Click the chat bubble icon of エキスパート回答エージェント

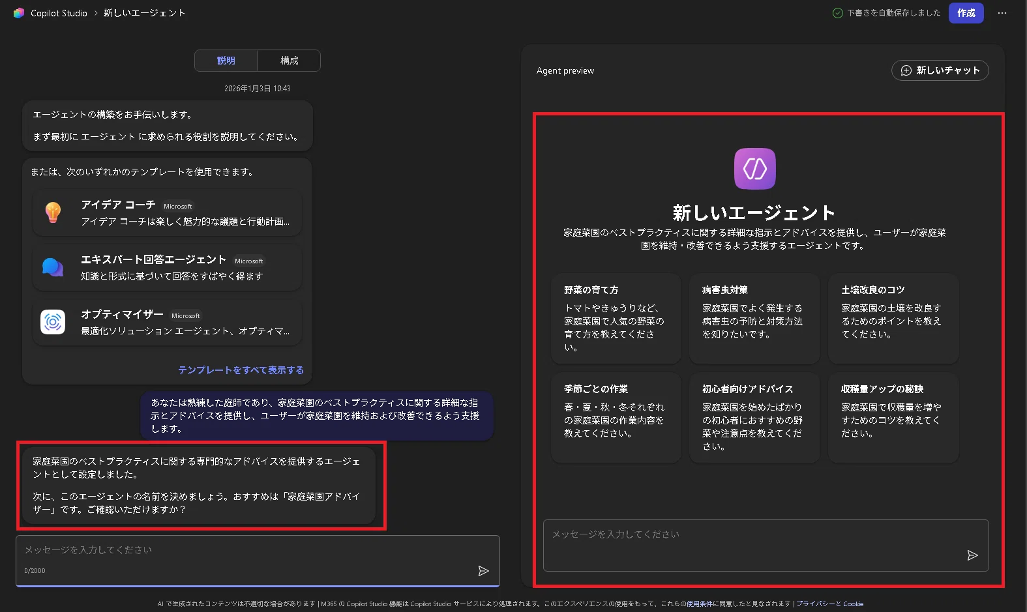(53, 267)
